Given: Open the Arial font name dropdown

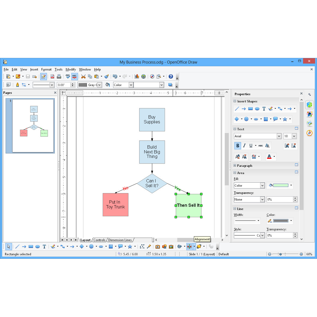Looking at the screenshot, I should (279, 136).
